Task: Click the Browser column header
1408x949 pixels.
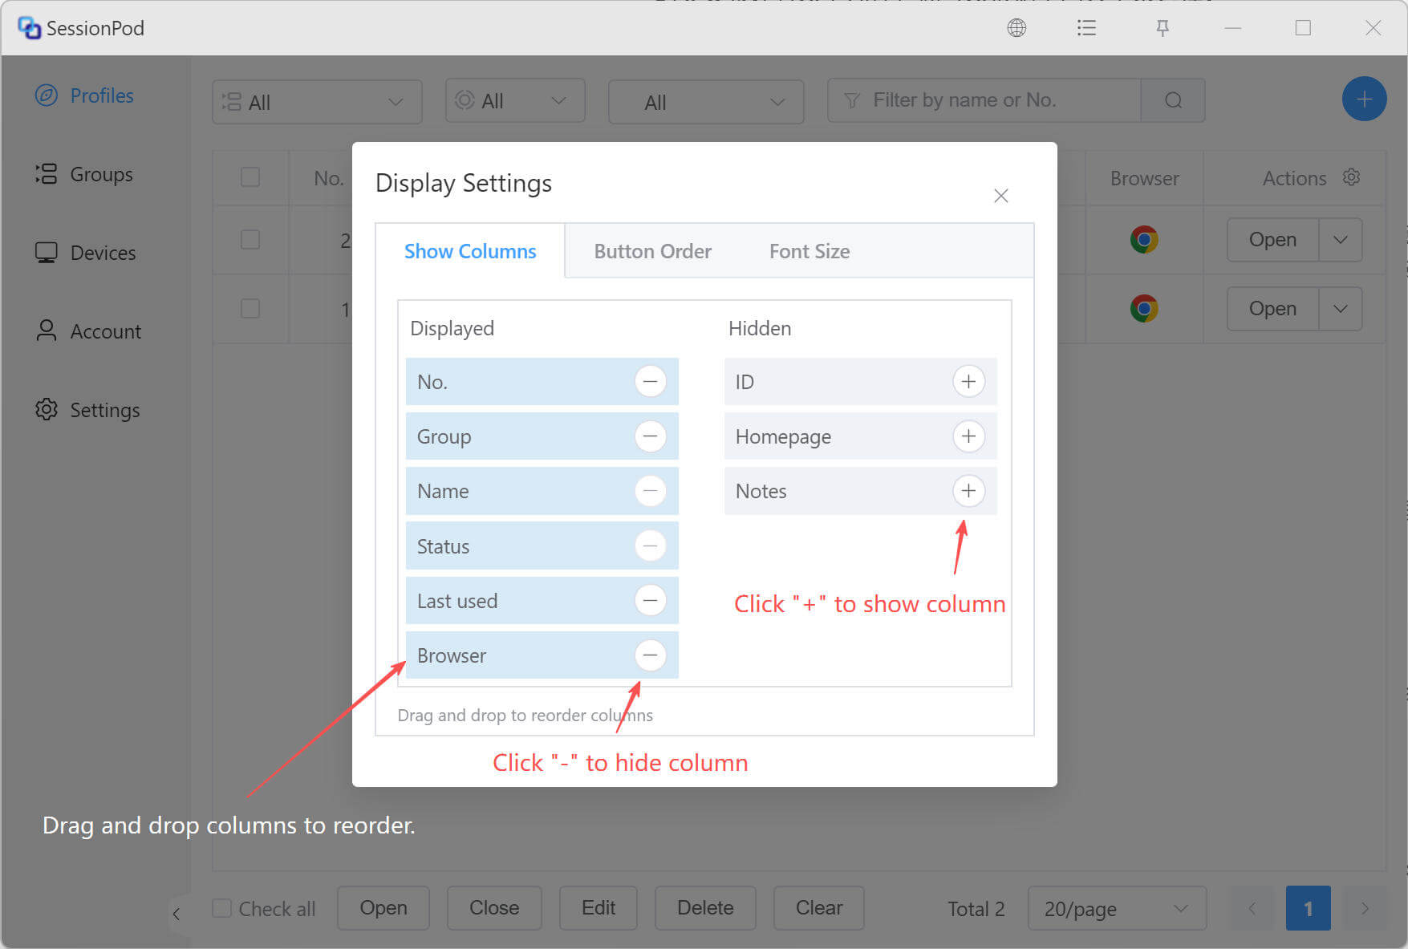Action: pos(1144,178)
